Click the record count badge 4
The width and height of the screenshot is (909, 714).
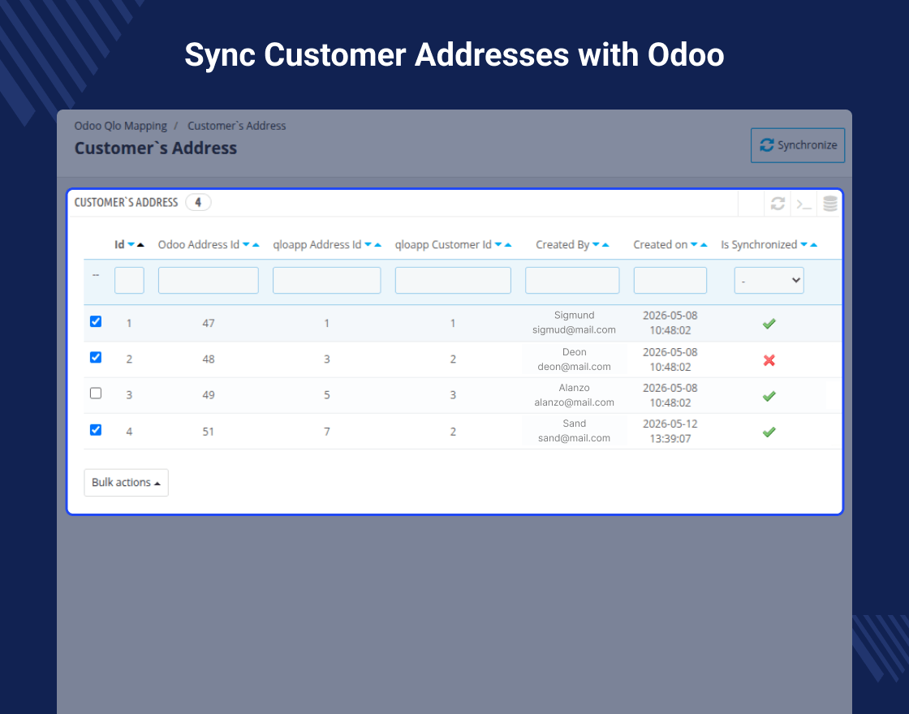(x=198, y=202)
